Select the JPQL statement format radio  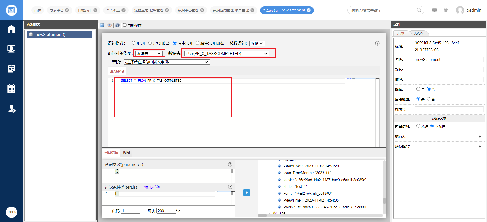point(134,43)
